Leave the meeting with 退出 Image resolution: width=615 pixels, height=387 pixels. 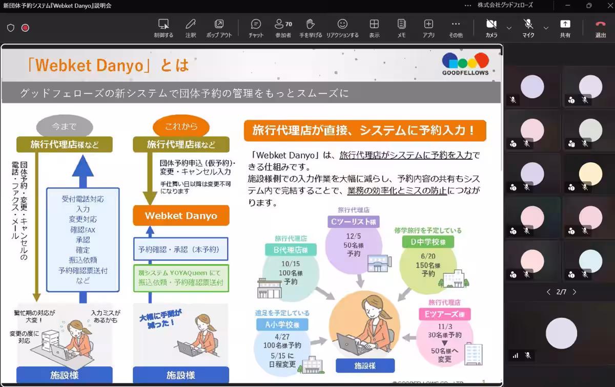[x=601, y=28]
